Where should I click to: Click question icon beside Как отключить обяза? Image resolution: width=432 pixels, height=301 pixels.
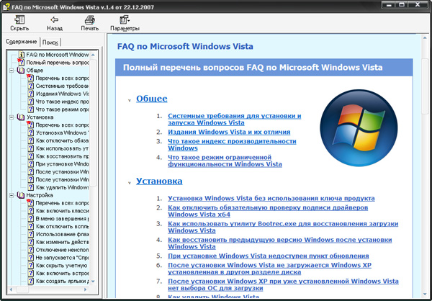click(x=31, y=140)
